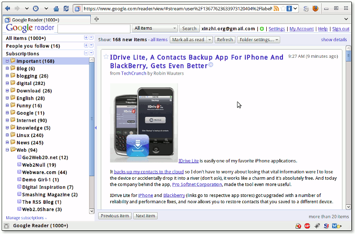Open the Folder settings dropdown
This screenshot has width=355, height=234.
[x=258, y=40]
